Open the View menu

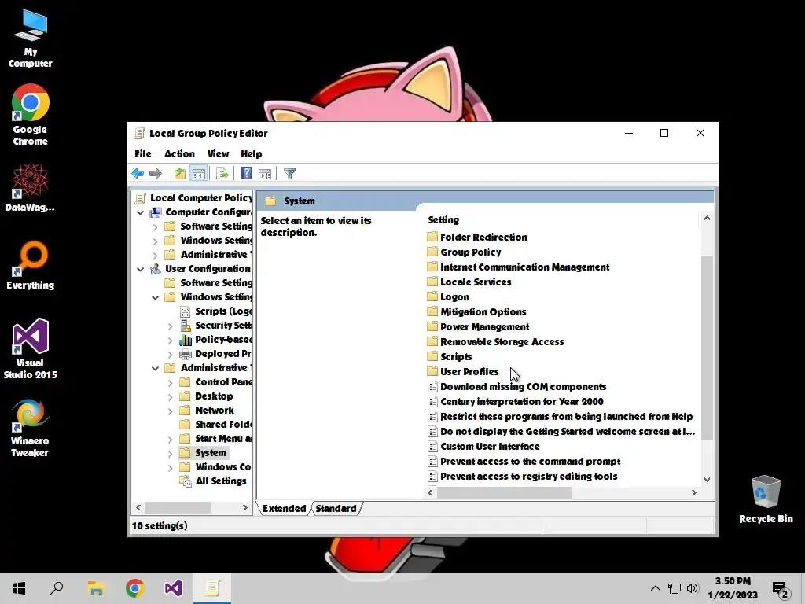218,154
